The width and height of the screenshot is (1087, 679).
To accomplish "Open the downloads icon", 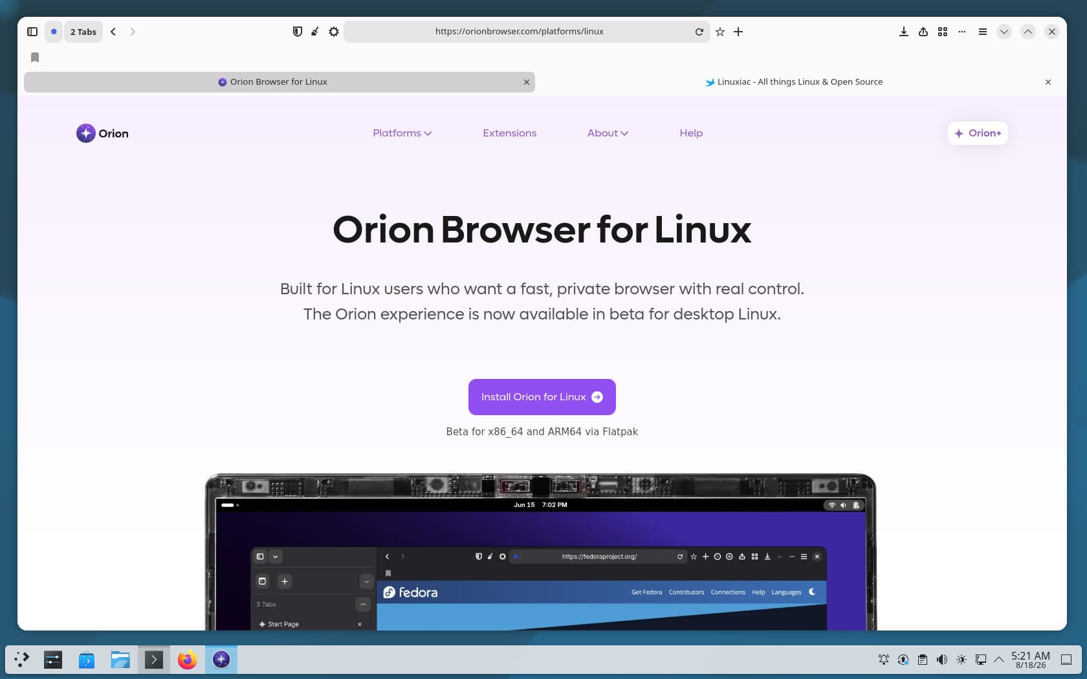I will tap(904, 32).
